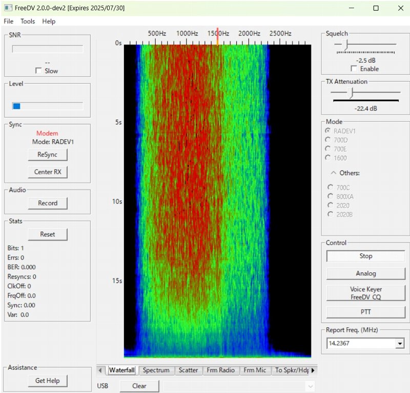
Task: Click the Get Help button
Action: coord(48,381)
